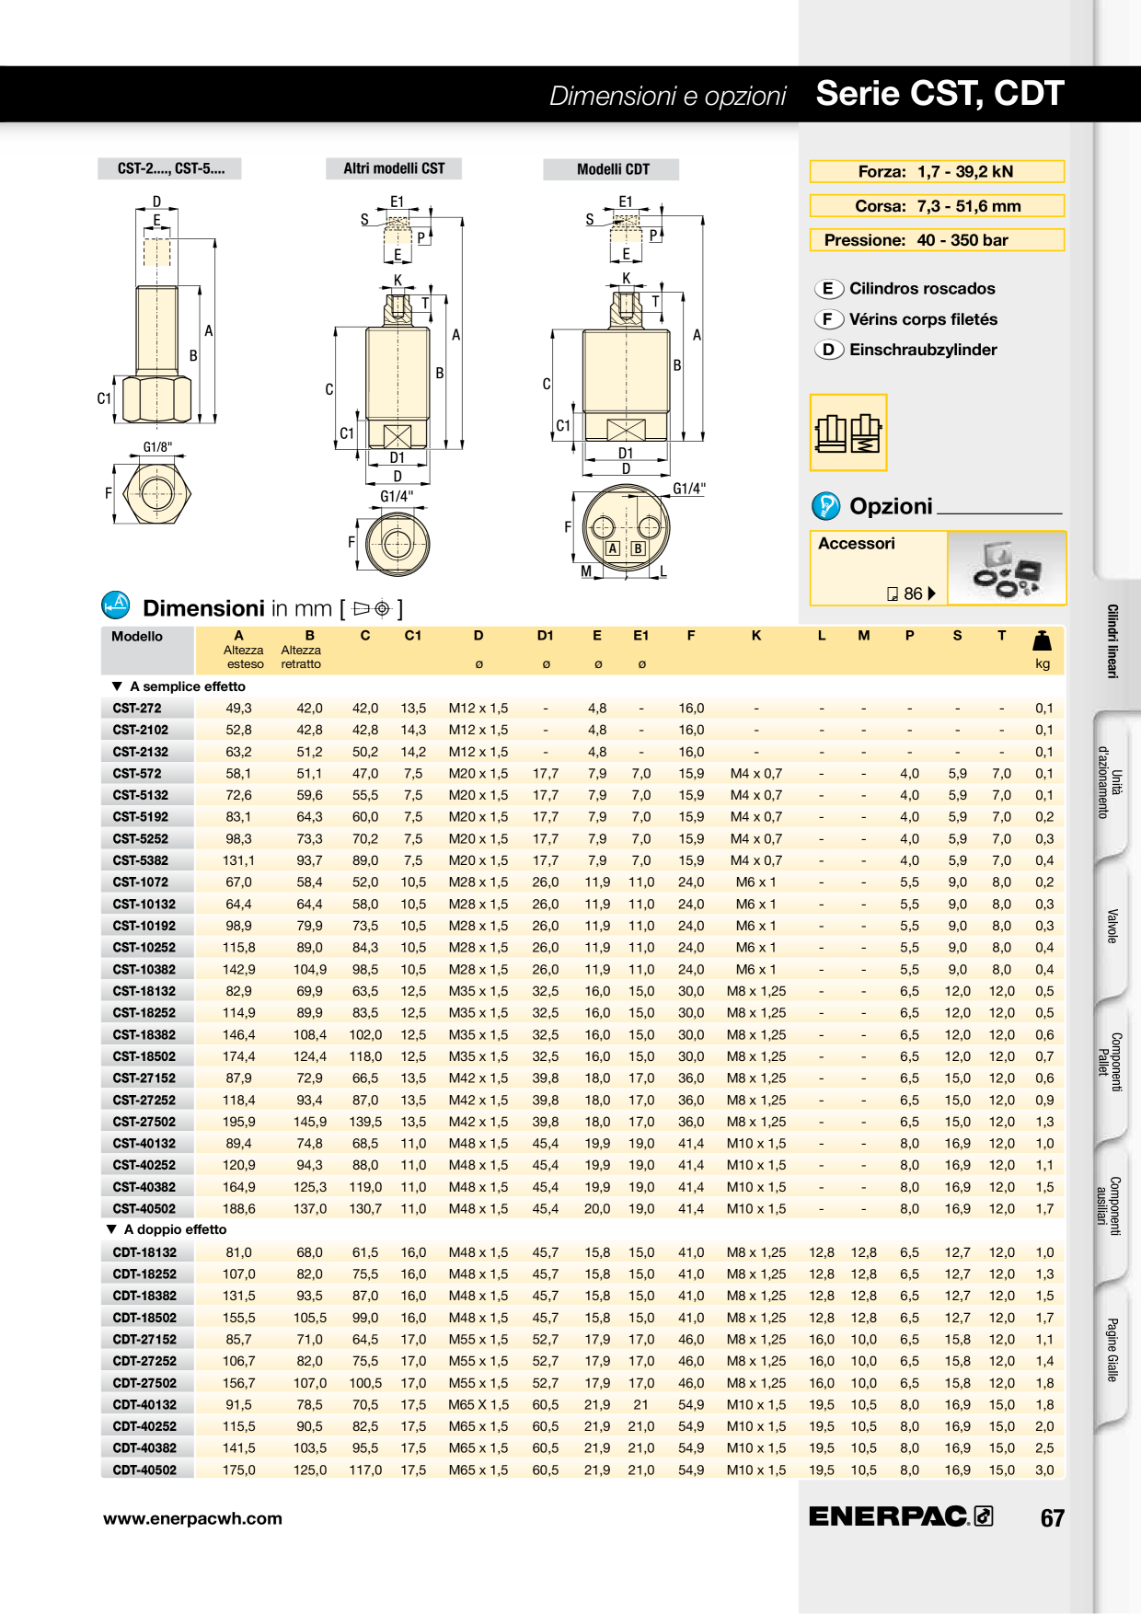Click the blue Opzioni lightbulb icon
Screen dimensions: 1141x1614
(x=826, y=506)
